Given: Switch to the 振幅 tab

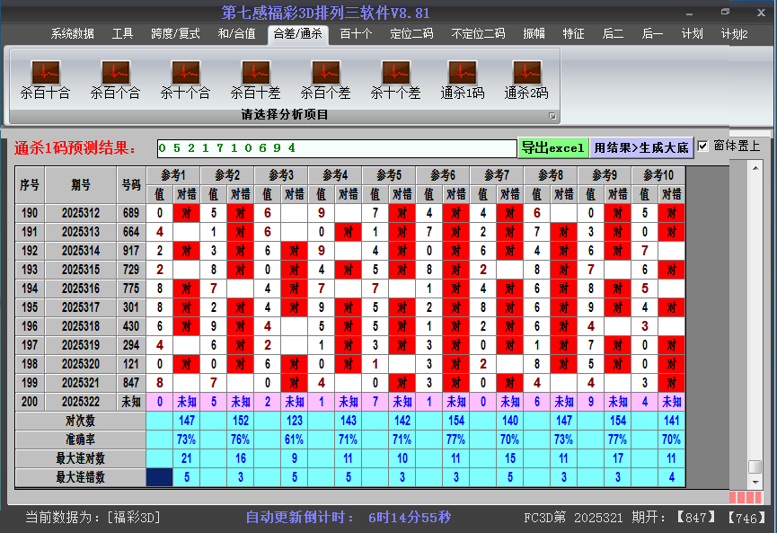Looking at the screenshot, I should point(534,34).
